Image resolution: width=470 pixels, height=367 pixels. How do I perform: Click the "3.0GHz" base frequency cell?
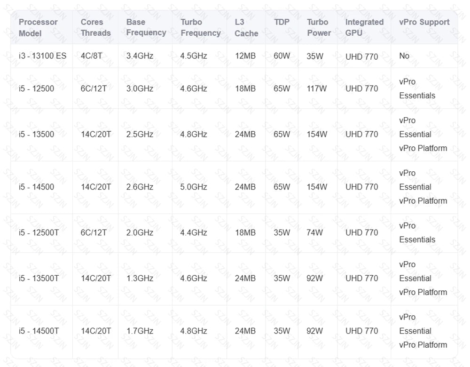[140, 88]
